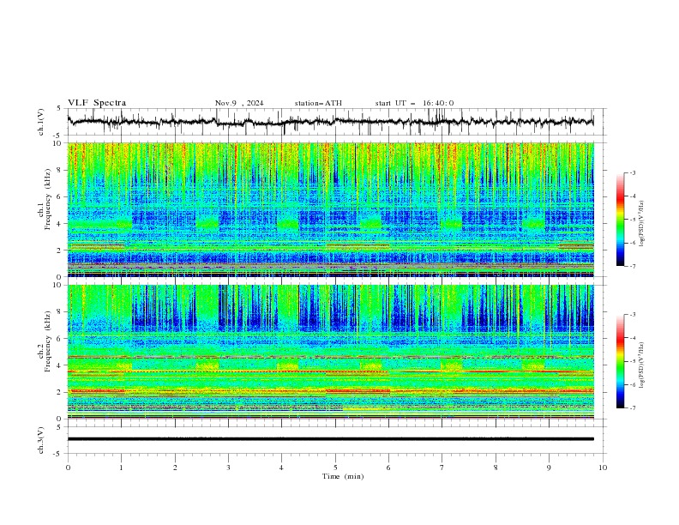
Task: Click time axis tick label "7"
Action: pos(442,468)
